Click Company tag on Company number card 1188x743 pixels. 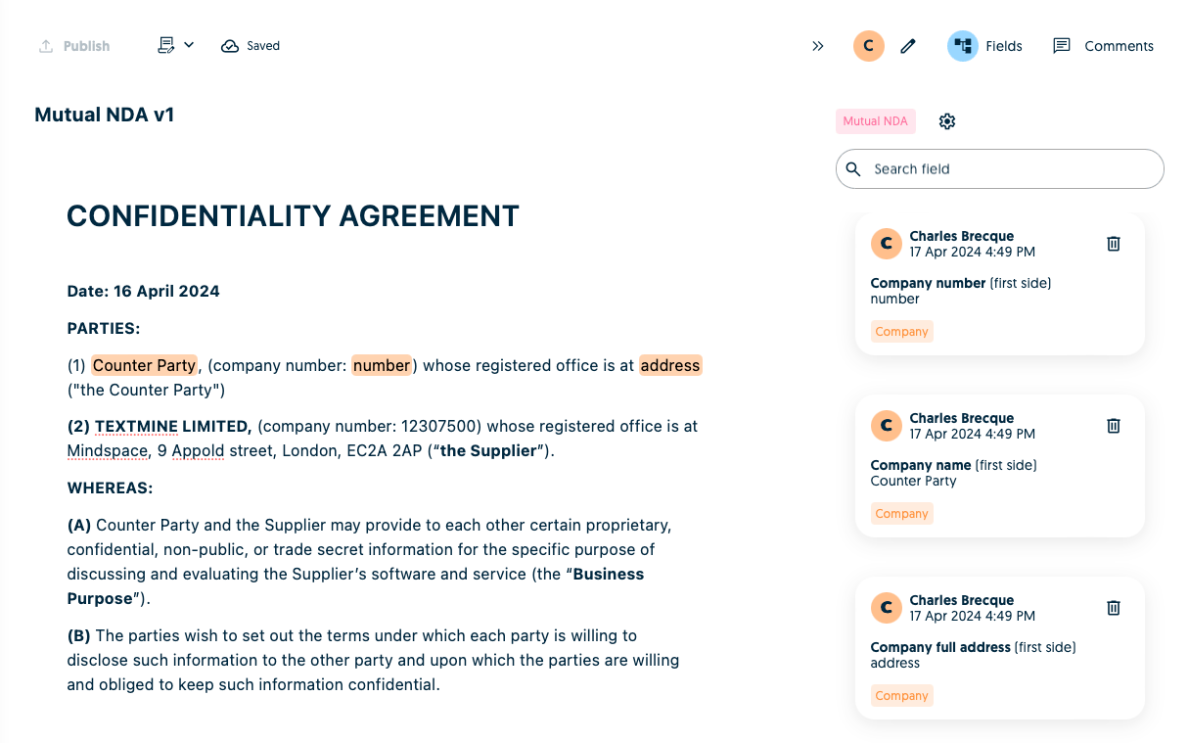[x=902, y=332]
